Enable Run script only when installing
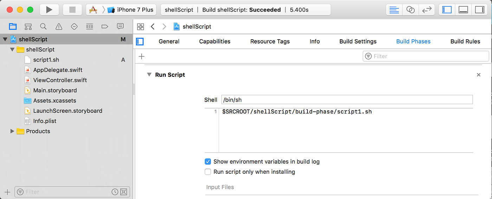This screenshot has width=492, height=199. [208, 172]
